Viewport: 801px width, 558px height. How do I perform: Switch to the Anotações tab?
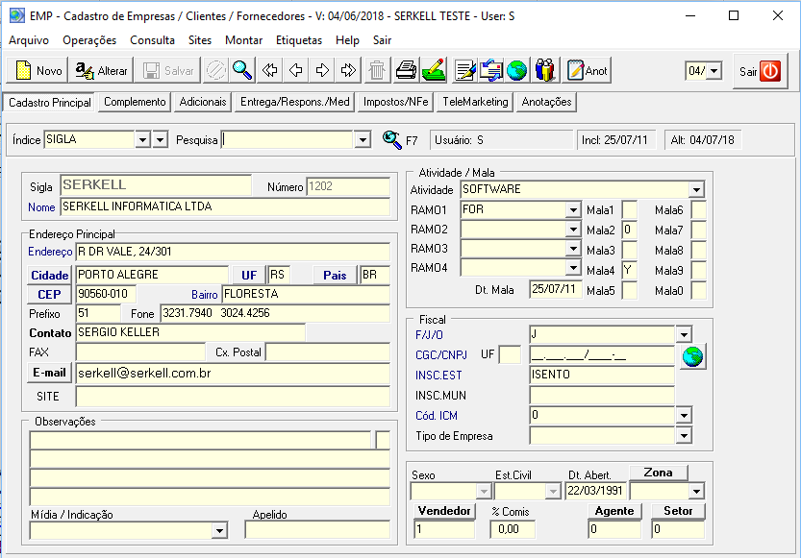click(546, 102)
